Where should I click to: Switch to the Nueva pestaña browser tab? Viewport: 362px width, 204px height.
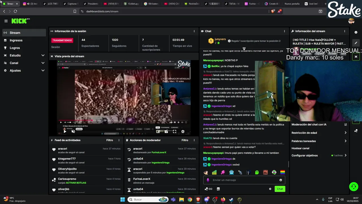292,4
